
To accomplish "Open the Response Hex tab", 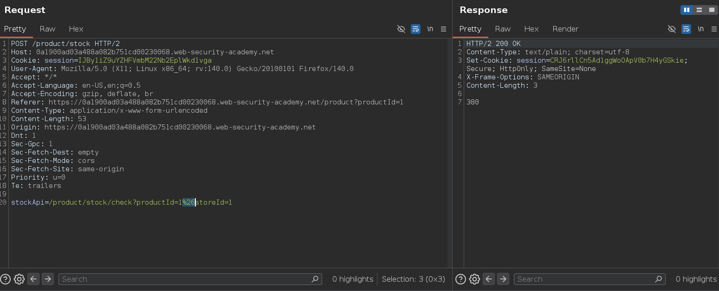I will pos(531,29).
